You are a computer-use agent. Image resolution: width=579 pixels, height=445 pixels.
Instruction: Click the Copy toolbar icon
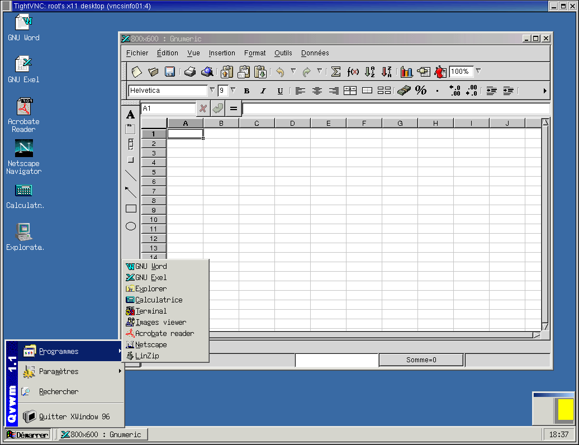244,72
